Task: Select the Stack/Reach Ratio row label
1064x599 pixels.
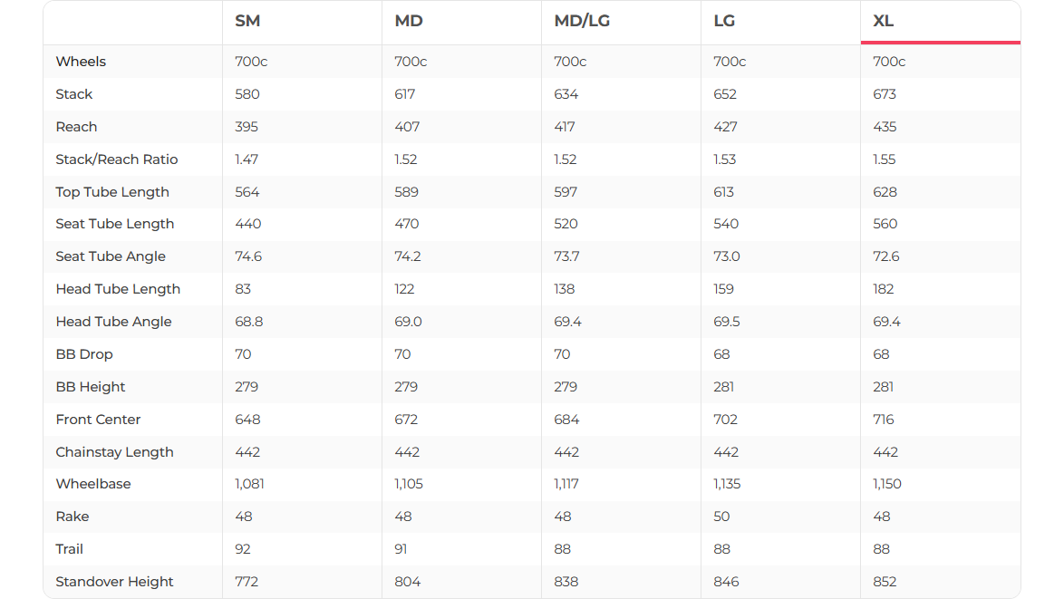Action: 117,159
